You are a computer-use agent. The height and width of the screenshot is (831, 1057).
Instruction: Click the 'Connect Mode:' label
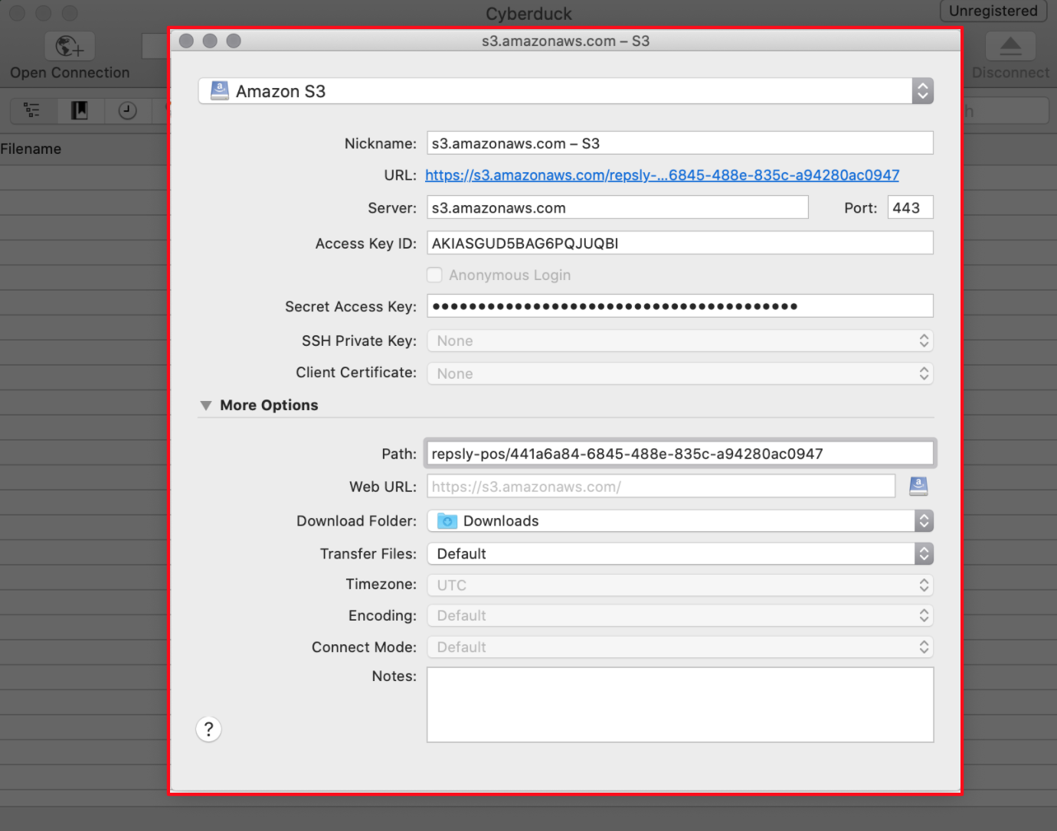pyautogui.click(x=365, y=647)
